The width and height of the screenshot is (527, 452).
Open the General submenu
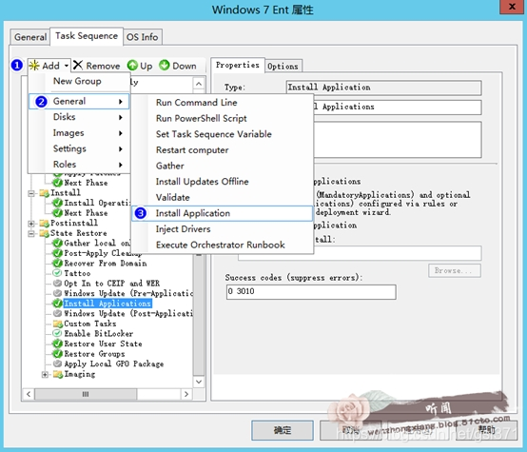tap(79, 101)
